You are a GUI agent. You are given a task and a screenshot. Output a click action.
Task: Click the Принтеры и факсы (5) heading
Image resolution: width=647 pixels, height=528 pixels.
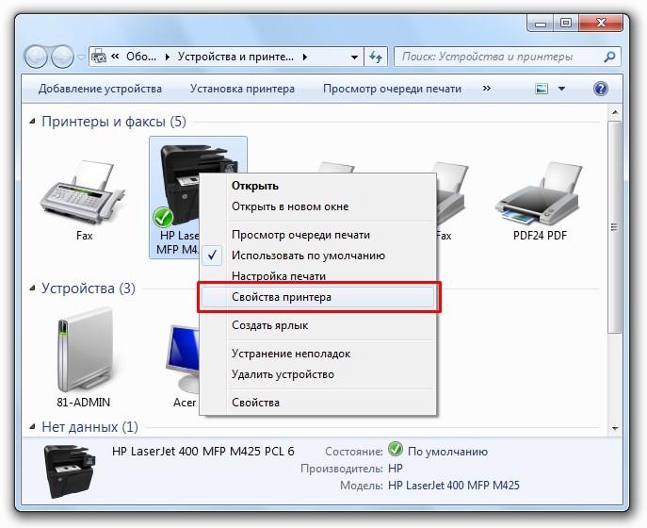114,122
